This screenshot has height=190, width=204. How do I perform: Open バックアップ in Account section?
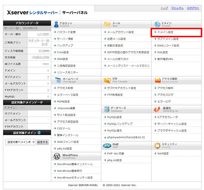click(65, 46)
